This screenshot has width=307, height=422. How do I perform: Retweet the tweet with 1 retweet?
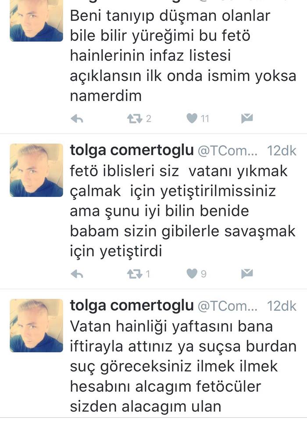(135, 274)
